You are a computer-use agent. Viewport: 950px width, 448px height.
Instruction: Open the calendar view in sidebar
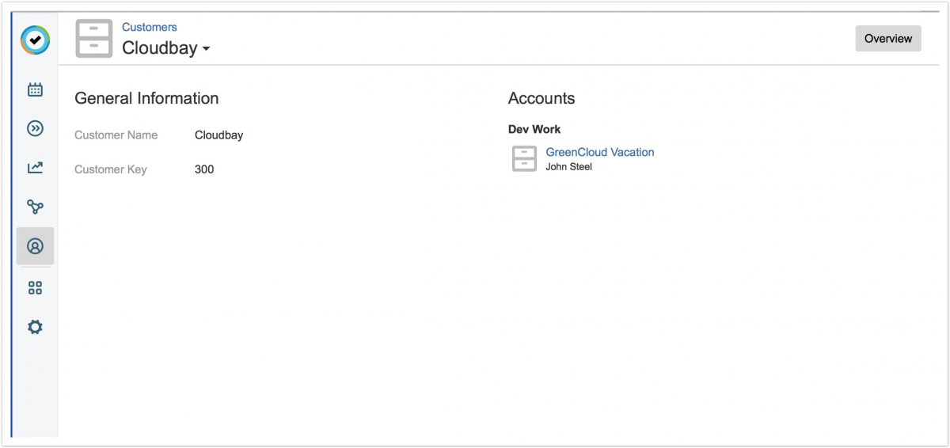[35, 89]
